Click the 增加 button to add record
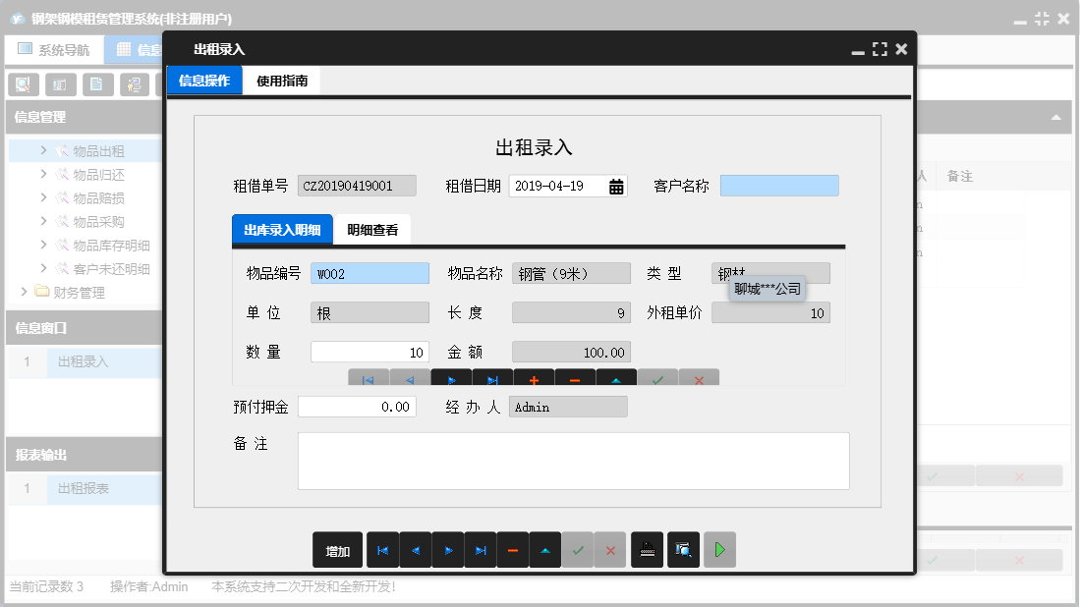The image size is (1080, 607). [x=337, y=550]
